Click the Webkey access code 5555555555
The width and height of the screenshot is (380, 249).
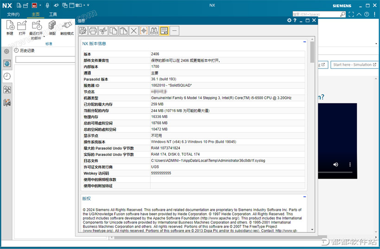point(161,173)
